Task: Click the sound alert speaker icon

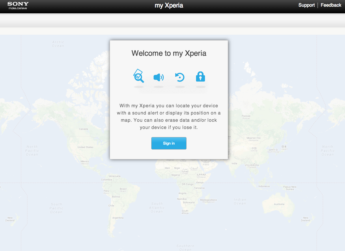Action: [158, 77]
